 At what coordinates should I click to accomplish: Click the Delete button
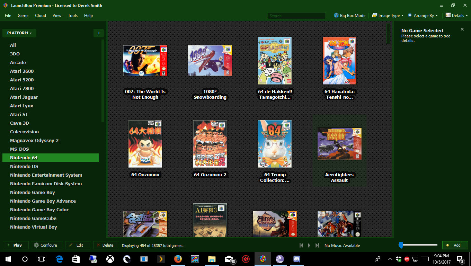click(106, 245)
